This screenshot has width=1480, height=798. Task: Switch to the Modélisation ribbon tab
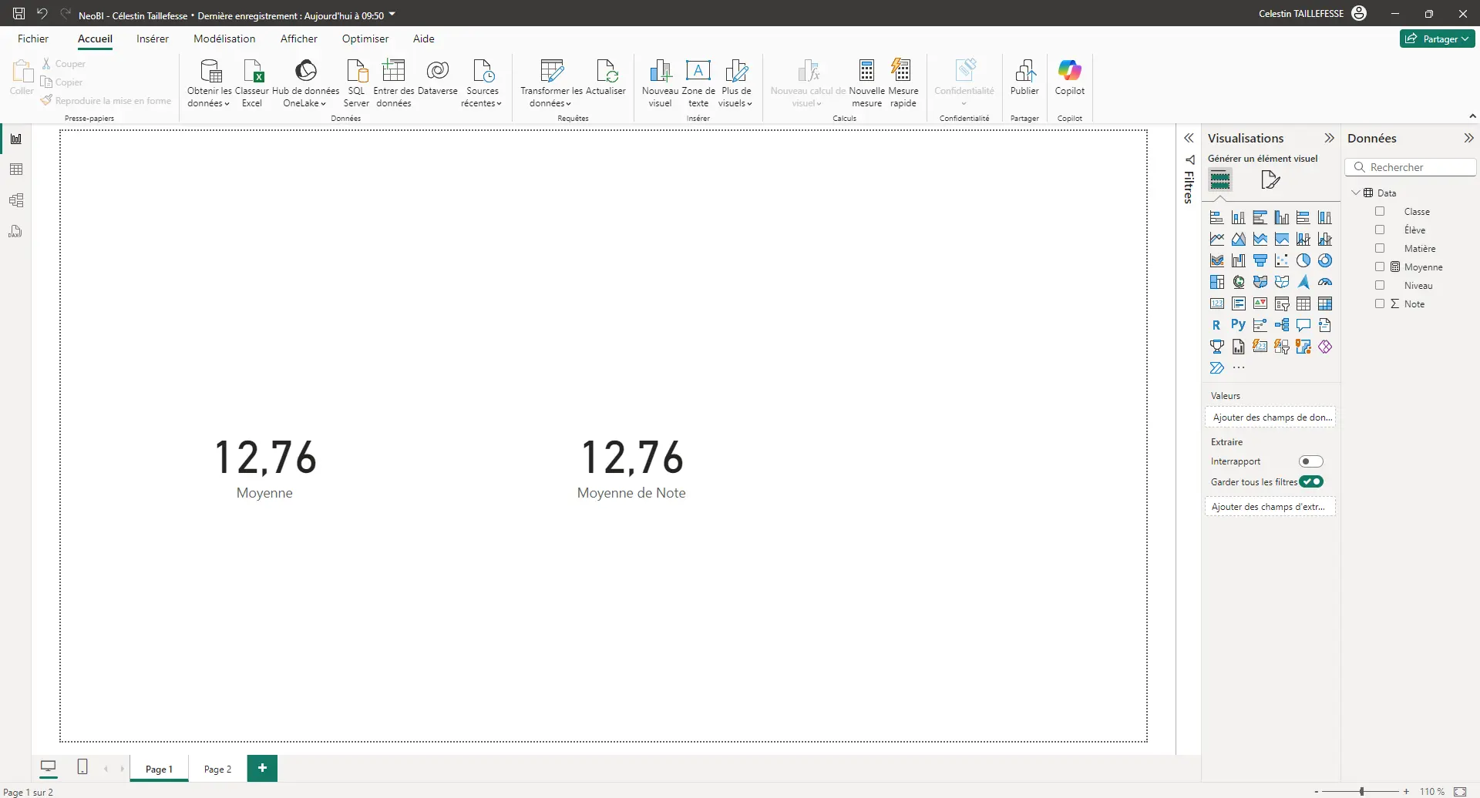pyautogui.click(x=224, y=39)
